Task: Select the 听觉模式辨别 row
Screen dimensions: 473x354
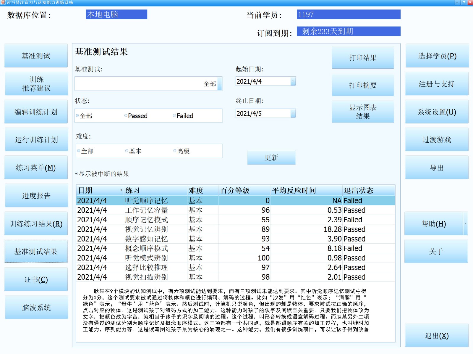Action: coord(236,258)
